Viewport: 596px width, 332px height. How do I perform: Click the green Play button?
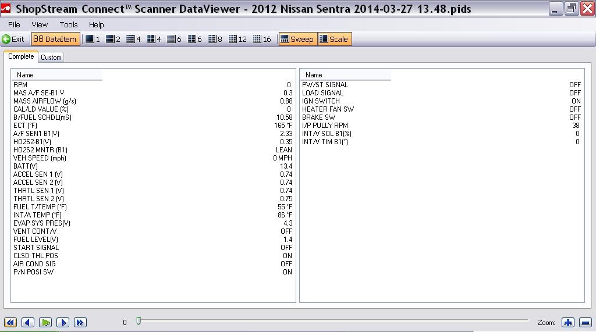[45, 323]
